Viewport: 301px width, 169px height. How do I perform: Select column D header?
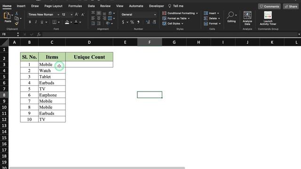89,42
